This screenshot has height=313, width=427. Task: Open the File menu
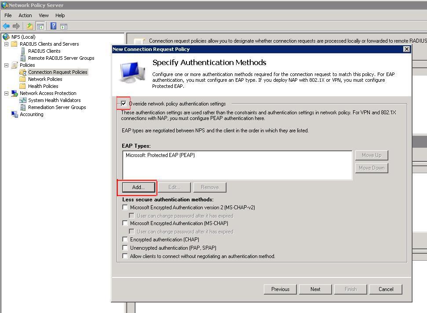click(x=8, y=15)
